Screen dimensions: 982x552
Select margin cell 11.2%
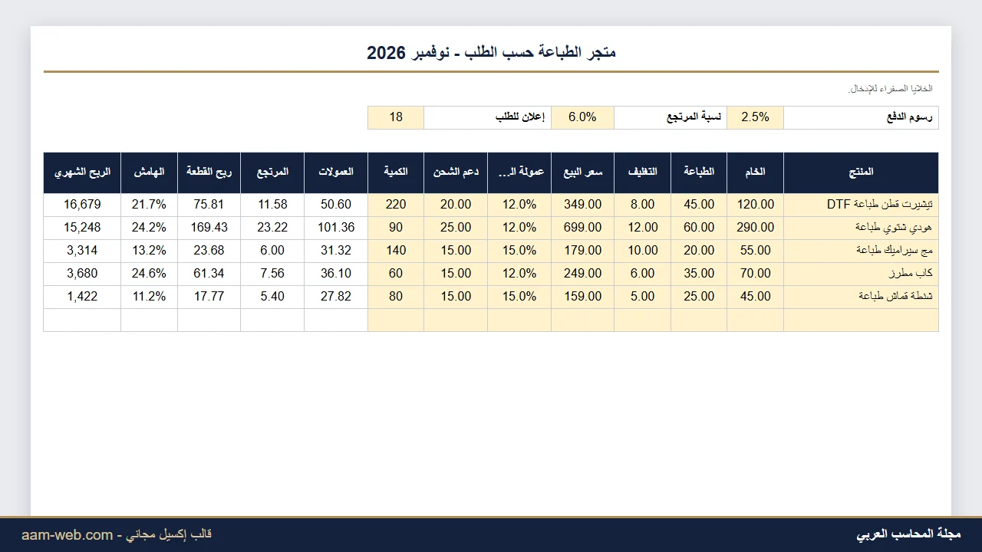149,297
